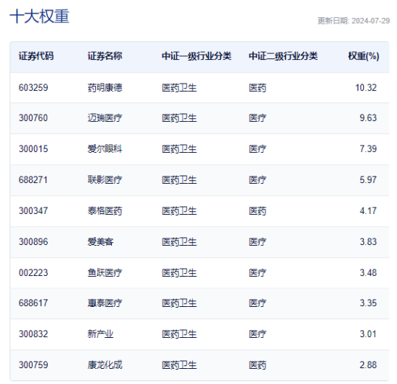Click weight value 10.32

[x=366, y=88]
